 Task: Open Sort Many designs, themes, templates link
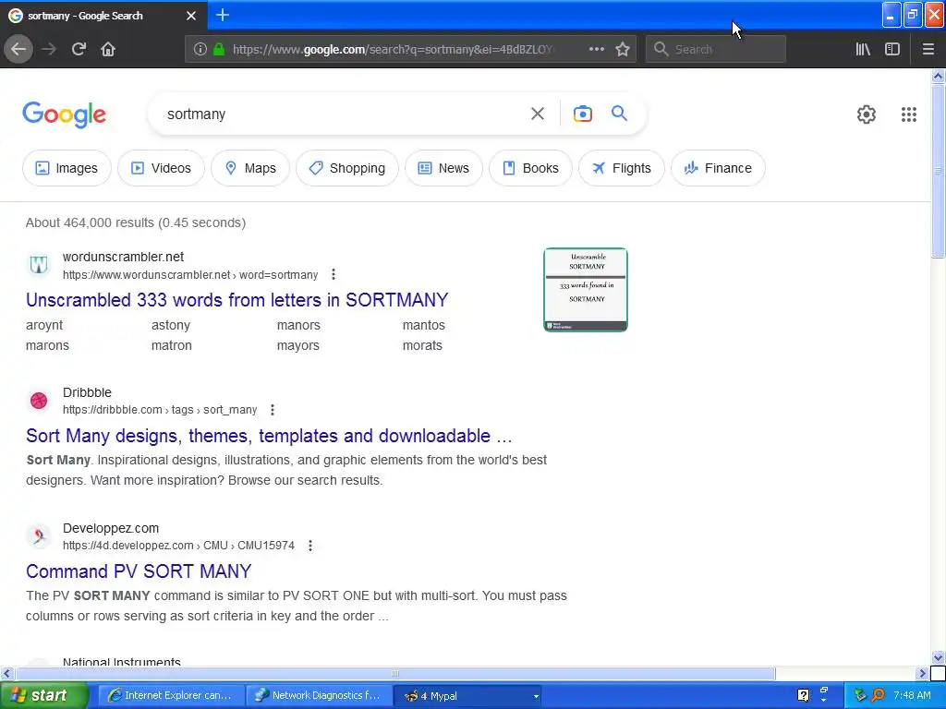[269, 436]
